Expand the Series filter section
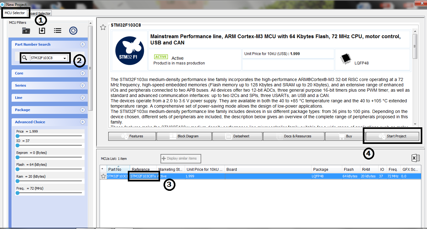The width and height of the screenshot is (427, 229). tap(82, 85)
